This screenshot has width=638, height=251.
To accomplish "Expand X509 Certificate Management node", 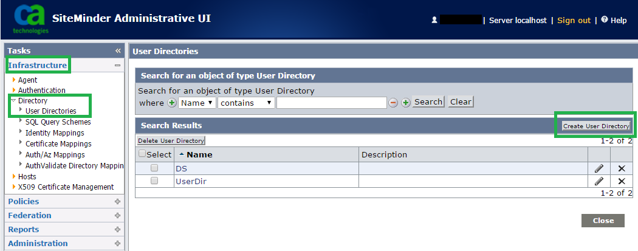I will click(14, 187).
